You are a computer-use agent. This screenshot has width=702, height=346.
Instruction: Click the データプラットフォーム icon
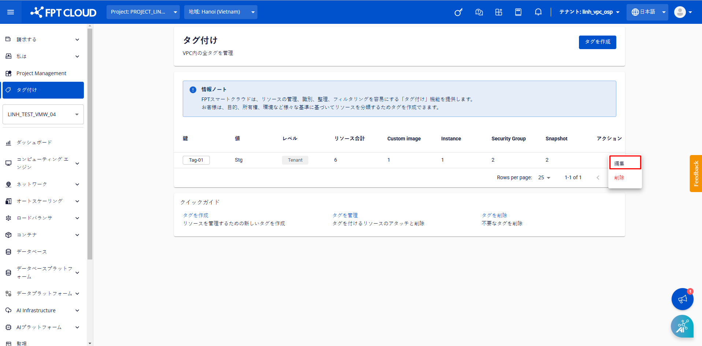tap(8, 294)
